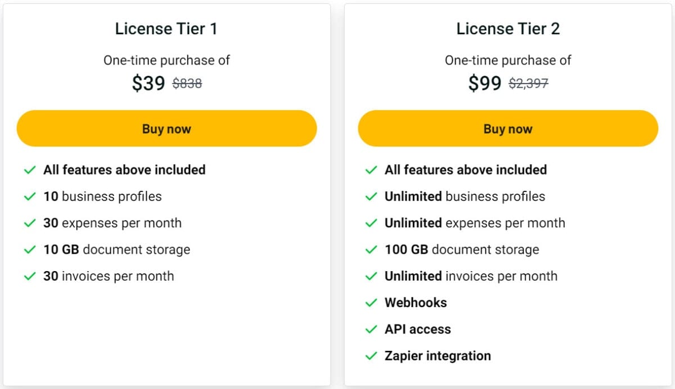Click the checkmark beside 100 GB document storage
The width and height of the screenshot is (675, 389).
(x=371, y=249)
